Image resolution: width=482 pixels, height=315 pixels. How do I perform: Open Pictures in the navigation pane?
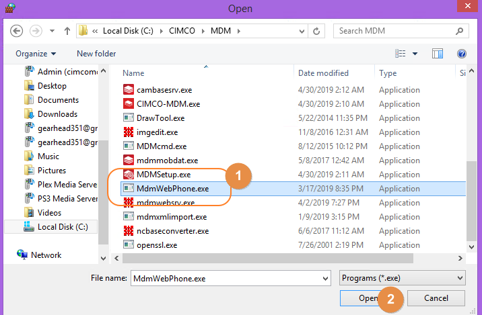45,171
